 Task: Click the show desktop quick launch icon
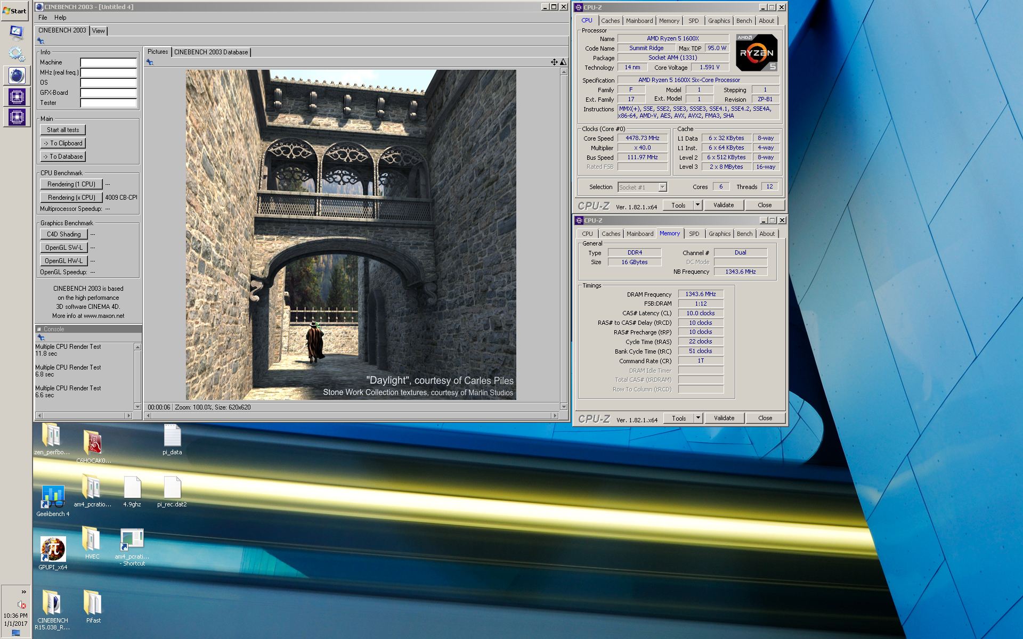pyautogui.click(x=17, y=32)
